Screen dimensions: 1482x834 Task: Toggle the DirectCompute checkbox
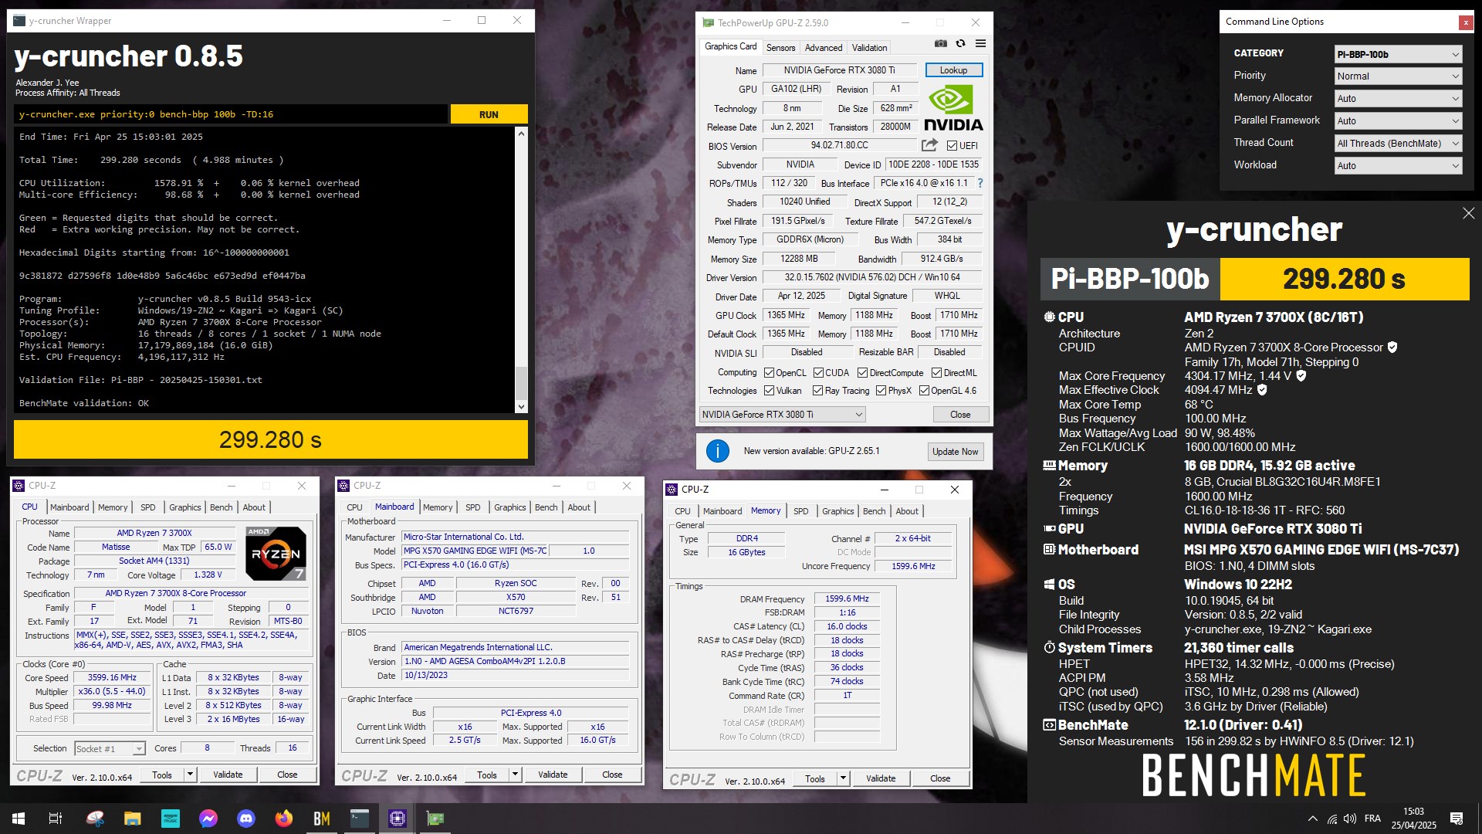[863, 373]
